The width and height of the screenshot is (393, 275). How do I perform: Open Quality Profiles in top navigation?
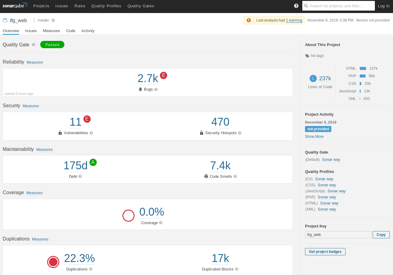pos(106,6)
